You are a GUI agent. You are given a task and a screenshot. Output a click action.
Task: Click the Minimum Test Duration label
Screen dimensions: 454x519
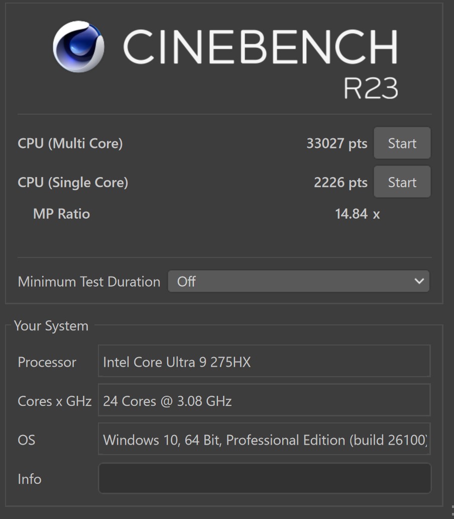coord(89,282)
